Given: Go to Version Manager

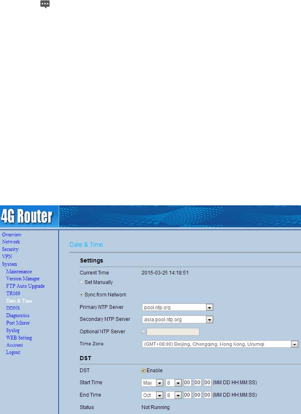Looking at the screenshot, I should [23, 279].
